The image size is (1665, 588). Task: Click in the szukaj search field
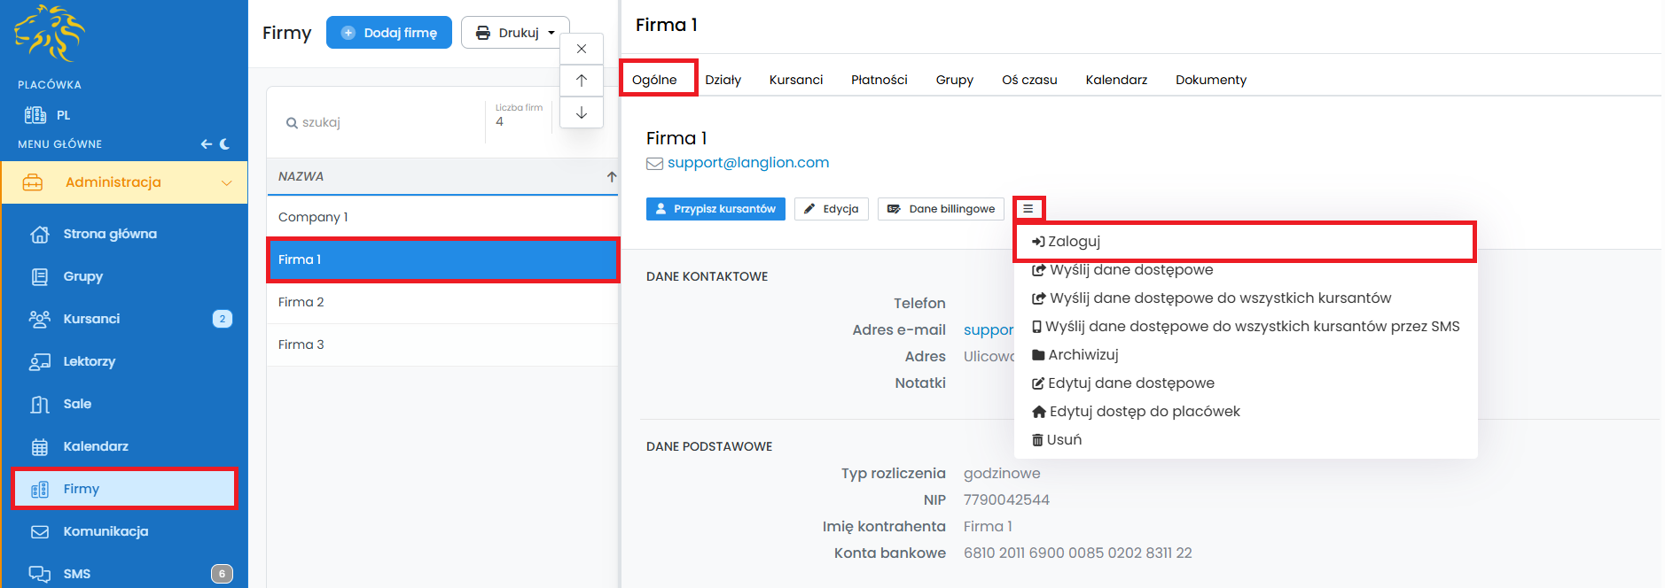(x=381, y=122)
